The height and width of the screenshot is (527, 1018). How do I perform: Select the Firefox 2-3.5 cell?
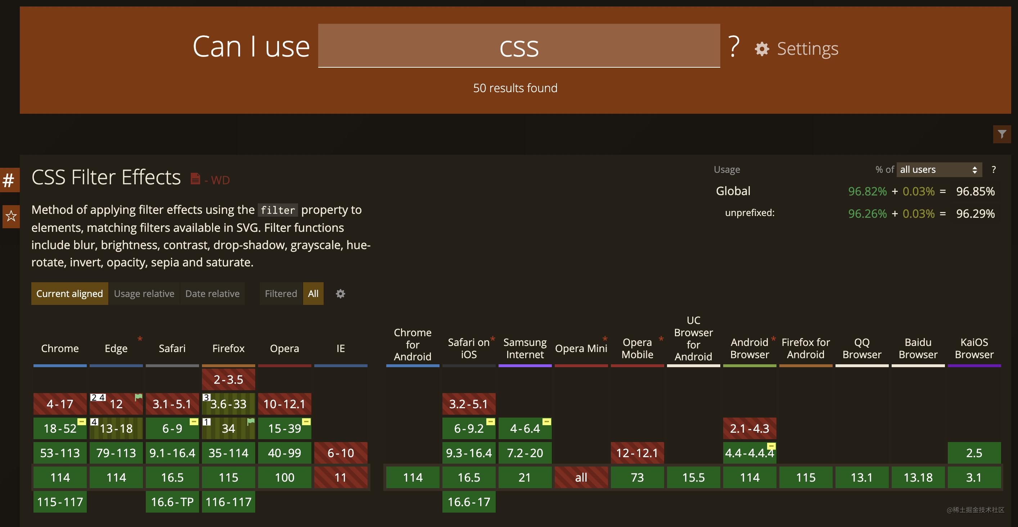click(x=229, y=379)
